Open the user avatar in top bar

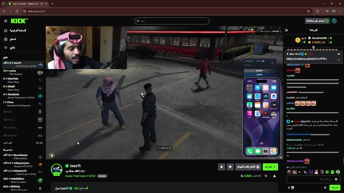tap(334, 21)
